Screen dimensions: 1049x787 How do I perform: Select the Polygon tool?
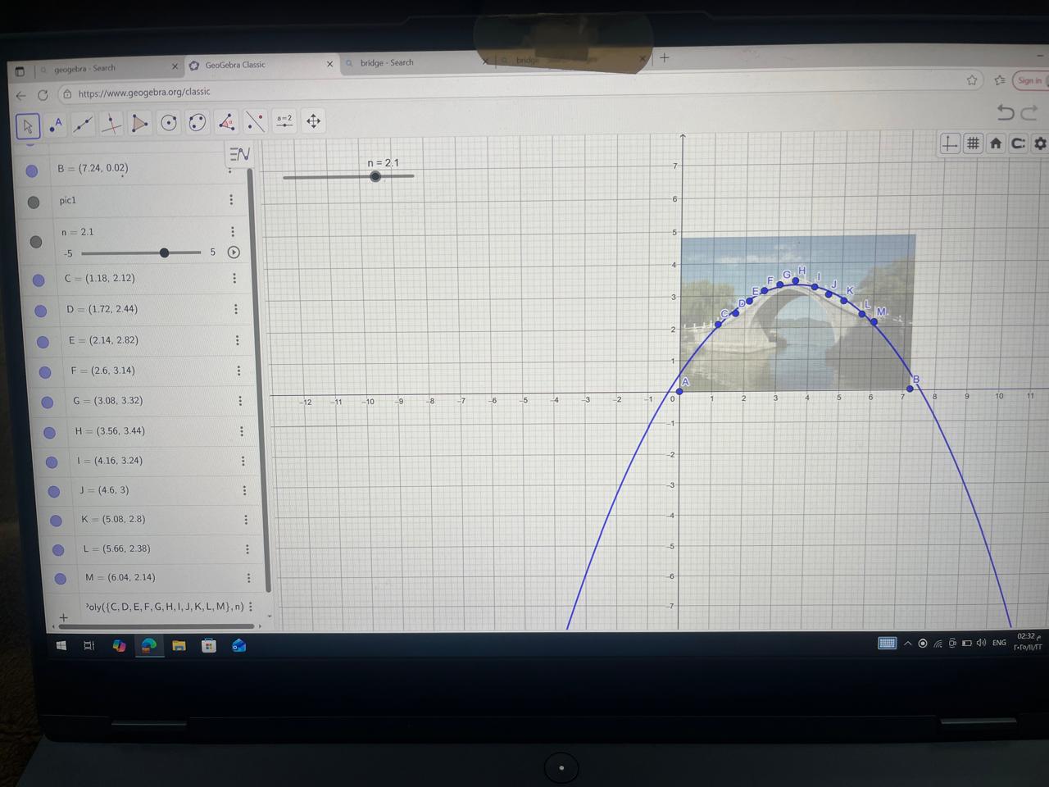tap(140, 123)
